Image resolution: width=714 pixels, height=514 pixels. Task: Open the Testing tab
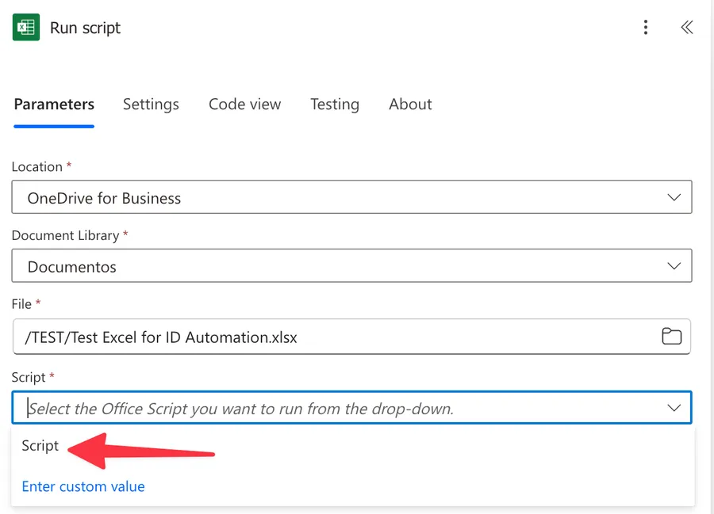(335, 104)
